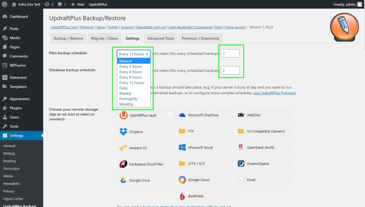Select the Backblaze flame icon
Viewport: 365px width, 207px height.
182,196
